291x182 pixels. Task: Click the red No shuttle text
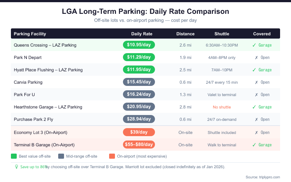(222, 107)
